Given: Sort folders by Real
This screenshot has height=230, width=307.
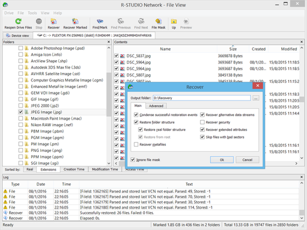Looking at the screenshot, I should tap(30, 169).
